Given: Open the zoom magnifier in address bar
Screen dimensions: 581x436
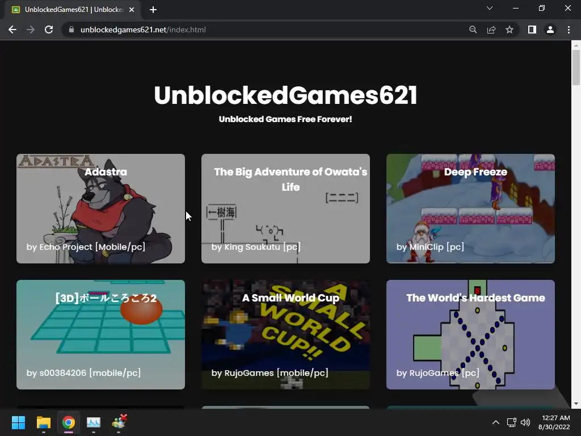Looking at the screenshot, I should (473, 30).
